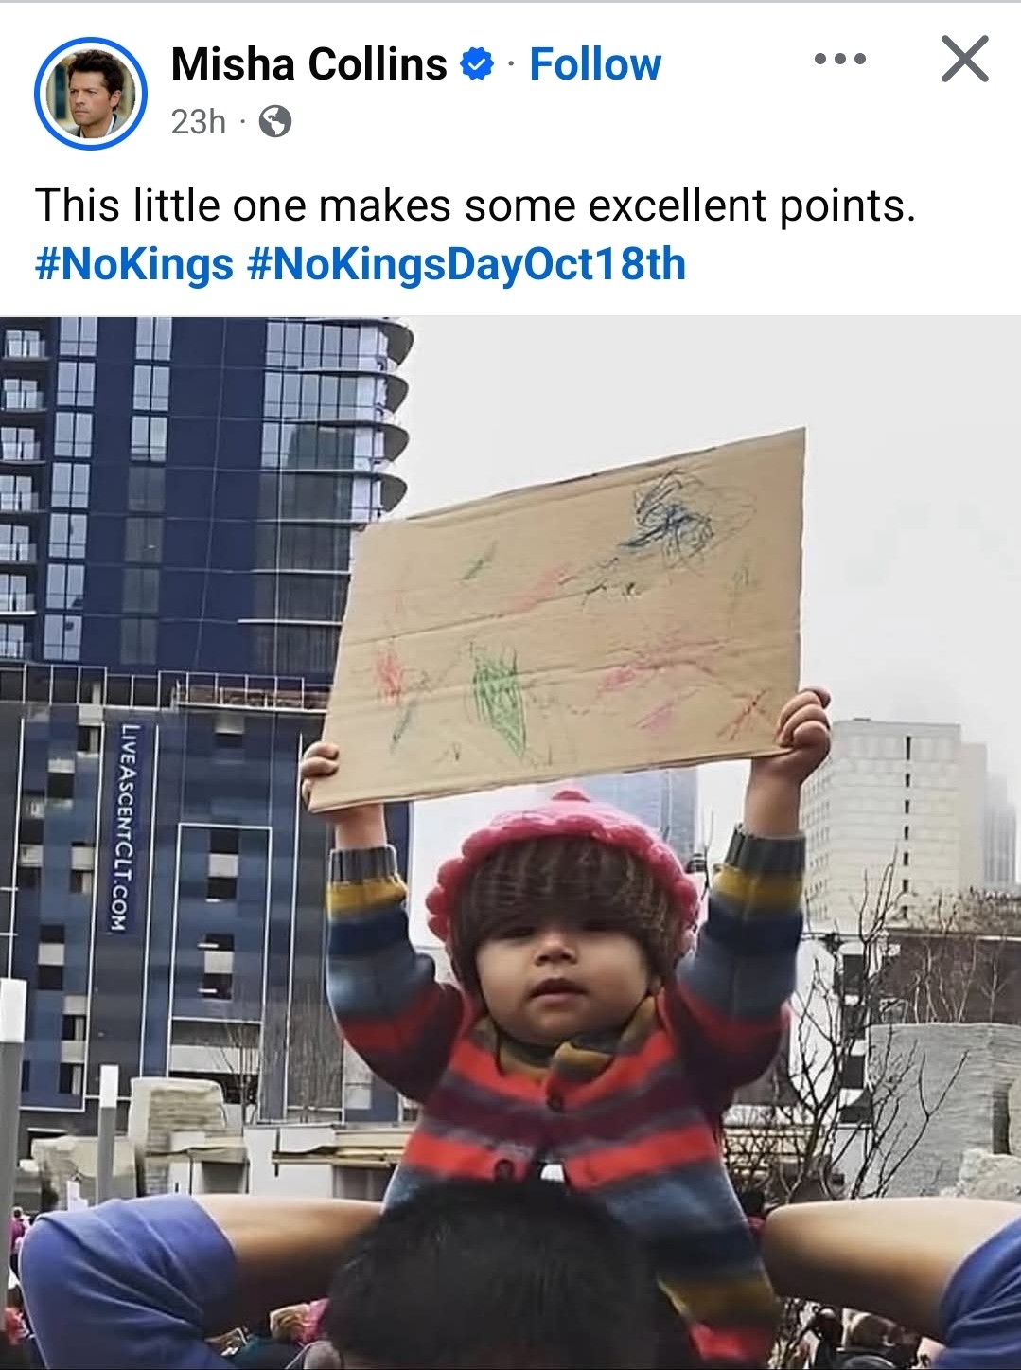Image resolution: width=1021 pixels, height=1370 pixels.
Task: Click the 23h post timestamp
Action: click(x=199, y=122)
